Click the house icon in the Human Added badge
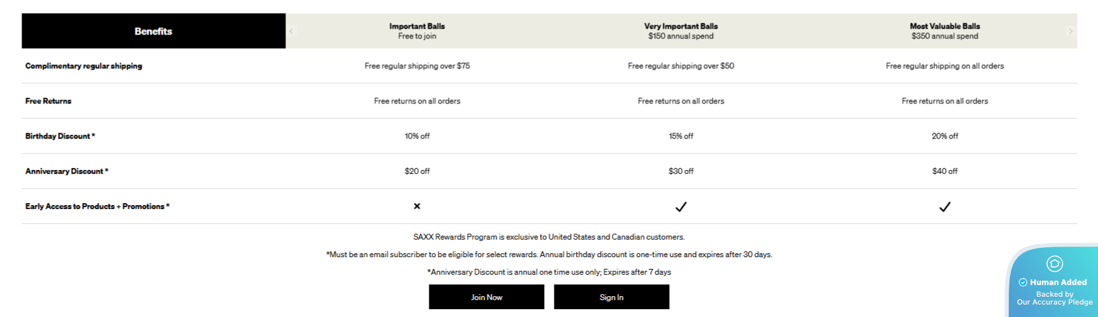Viewport: 1098px width, 317px height. pos(1054,263)
